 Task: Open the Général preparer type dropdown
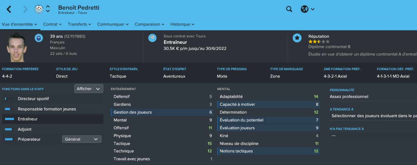pyautogui.click(x=81, y=139)
